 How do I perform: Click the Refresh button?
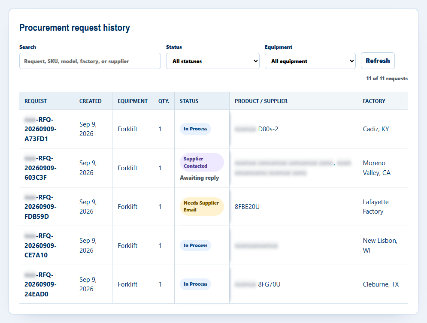[x=378, y=60]
